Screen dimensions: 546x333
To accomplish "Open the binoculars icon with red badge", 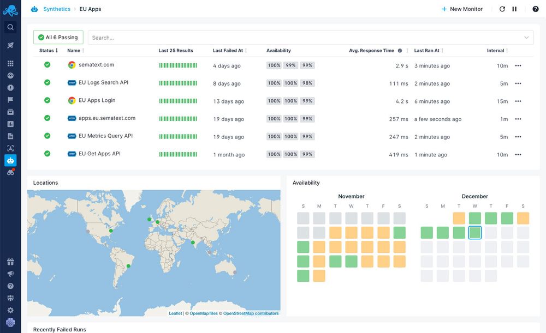I will [x=10, y=172].
